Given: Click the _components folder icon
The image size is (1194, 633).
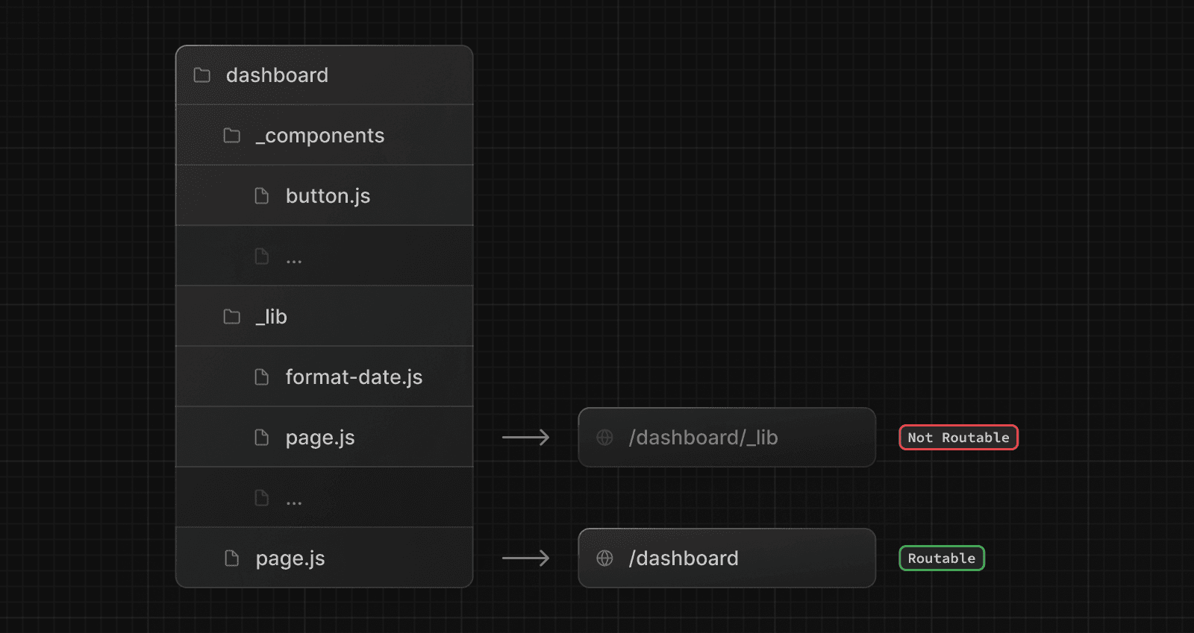Looking at the screenshot, I should point(232,136).
